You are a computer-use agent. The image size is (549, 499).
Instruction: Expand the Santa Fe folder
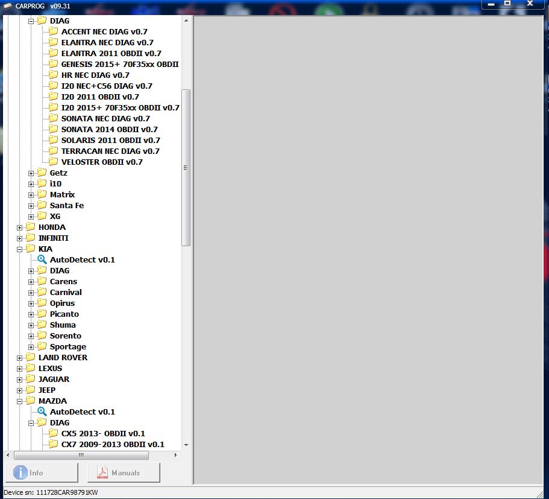coord(31,206)
